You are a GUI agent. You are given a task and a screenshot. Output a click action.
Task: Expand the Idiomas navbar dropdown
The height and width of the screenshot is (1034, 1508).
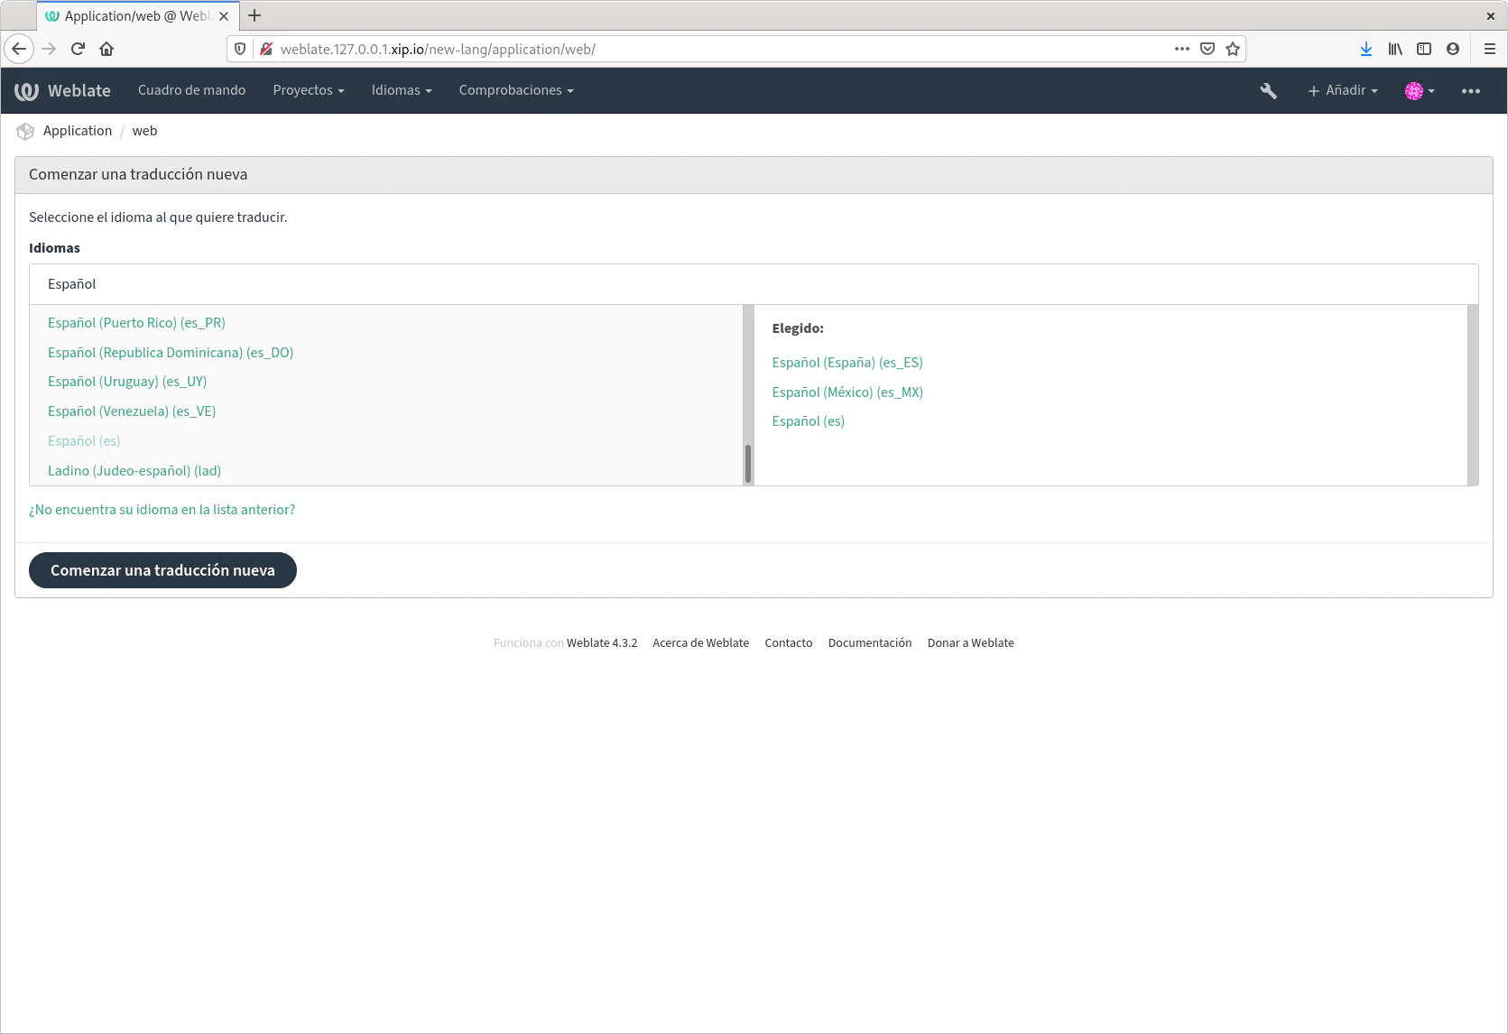[x=401, y=91]
